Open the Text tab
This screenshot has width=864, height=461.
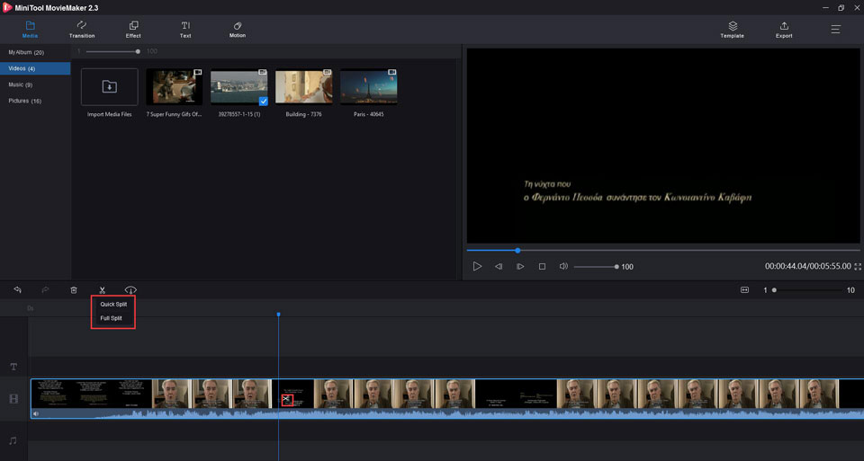pos(185,29)
